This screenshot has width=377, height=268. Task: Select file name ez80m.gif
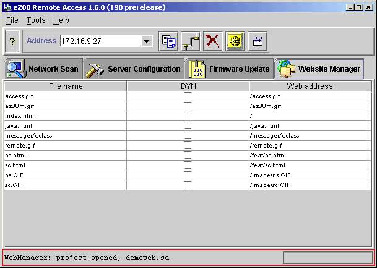pos(19,106)
